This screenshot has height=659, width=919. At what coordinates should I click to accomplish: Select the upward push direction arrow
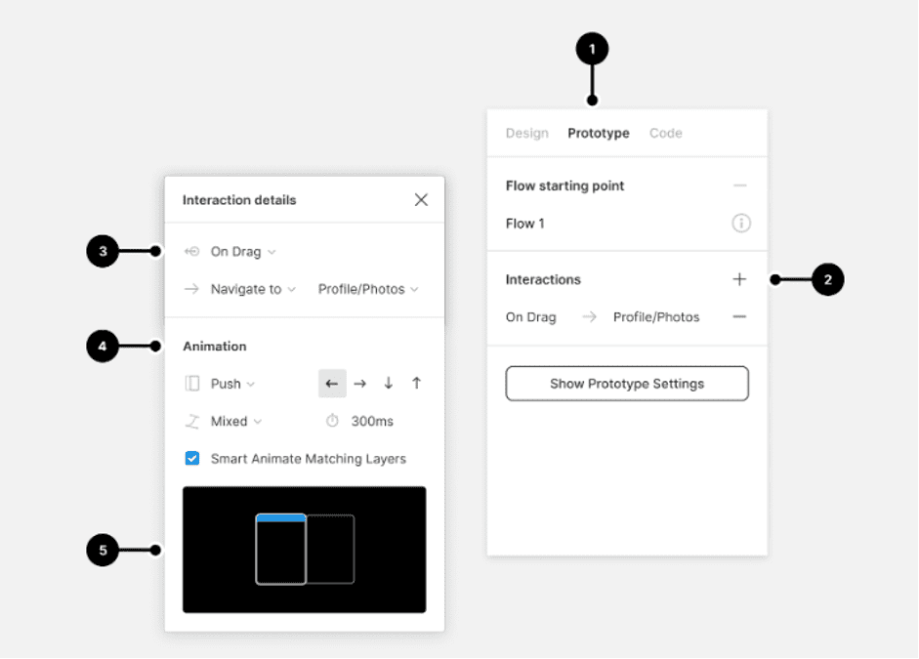pyautogui.click(x=416, y=384)
